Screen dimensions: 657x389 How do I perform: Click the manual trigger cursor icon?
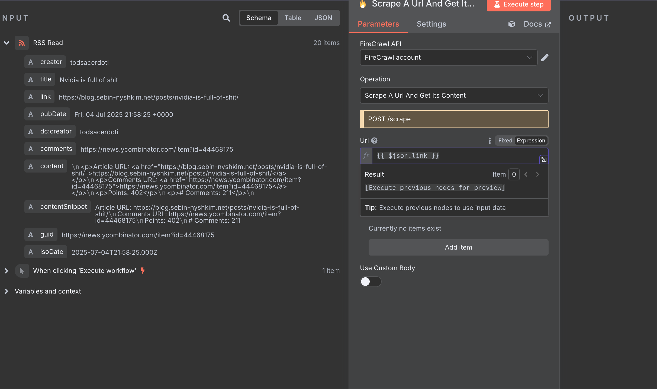22,271
